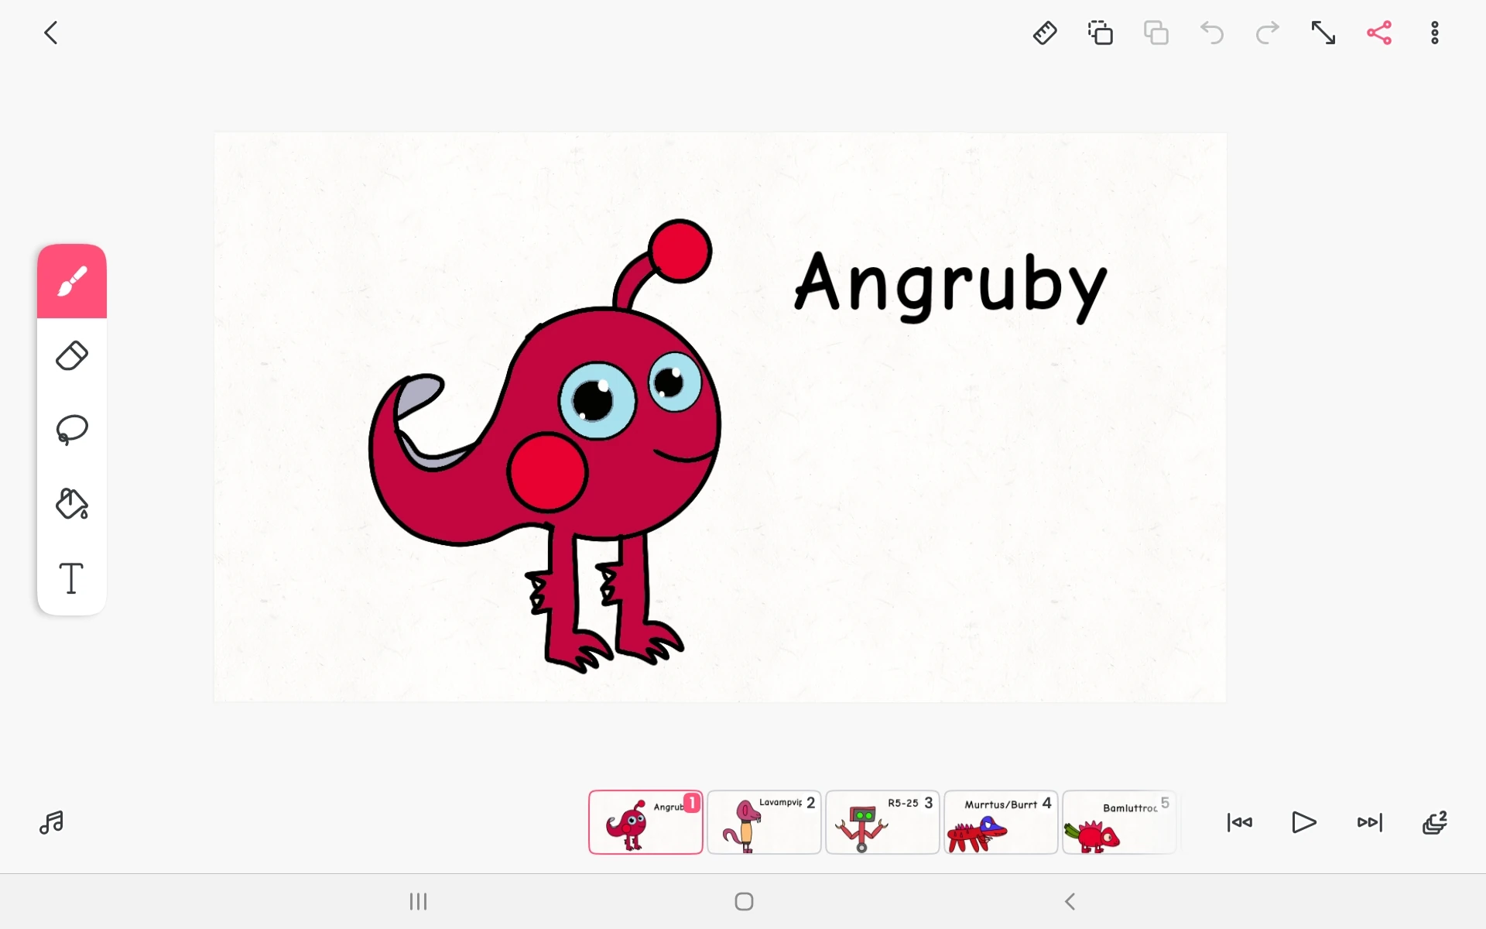Open the three-dot more options menu
The image size is (1486, 929).
(x=1435, y=33)
